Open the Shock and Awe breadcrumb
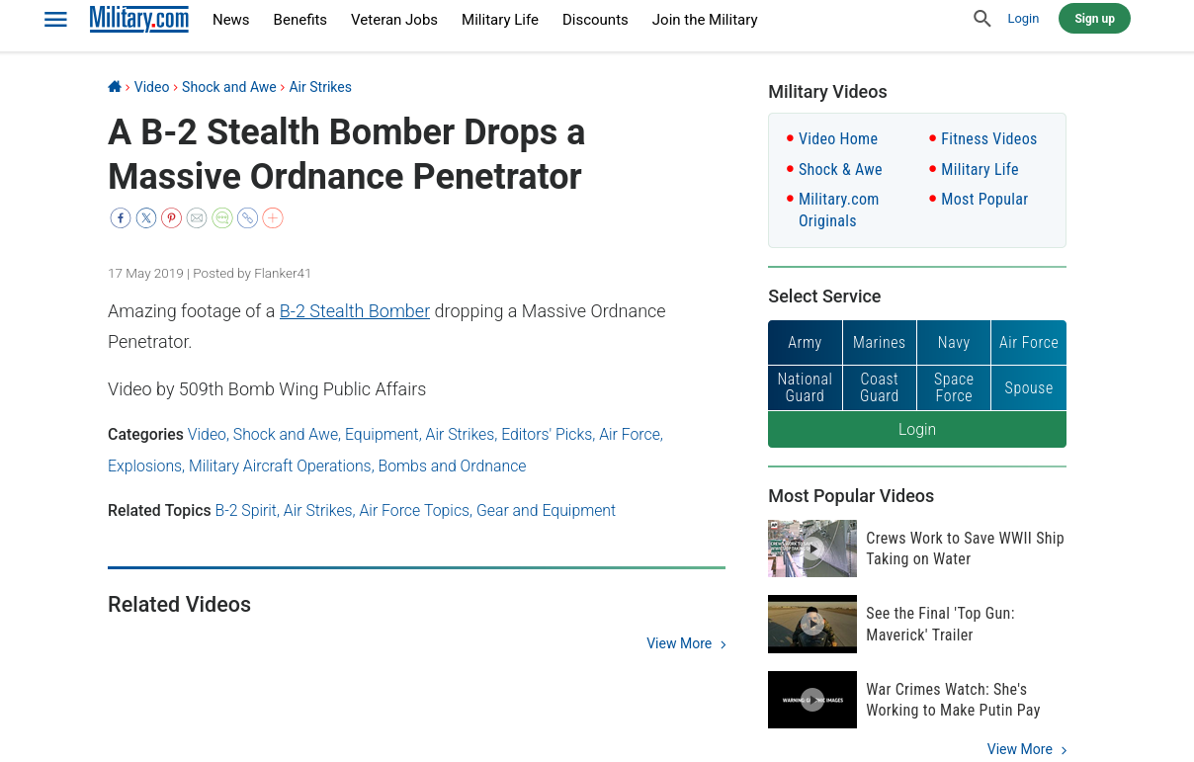The height and width of the screenshot is (762, 1194). (229, 87)
